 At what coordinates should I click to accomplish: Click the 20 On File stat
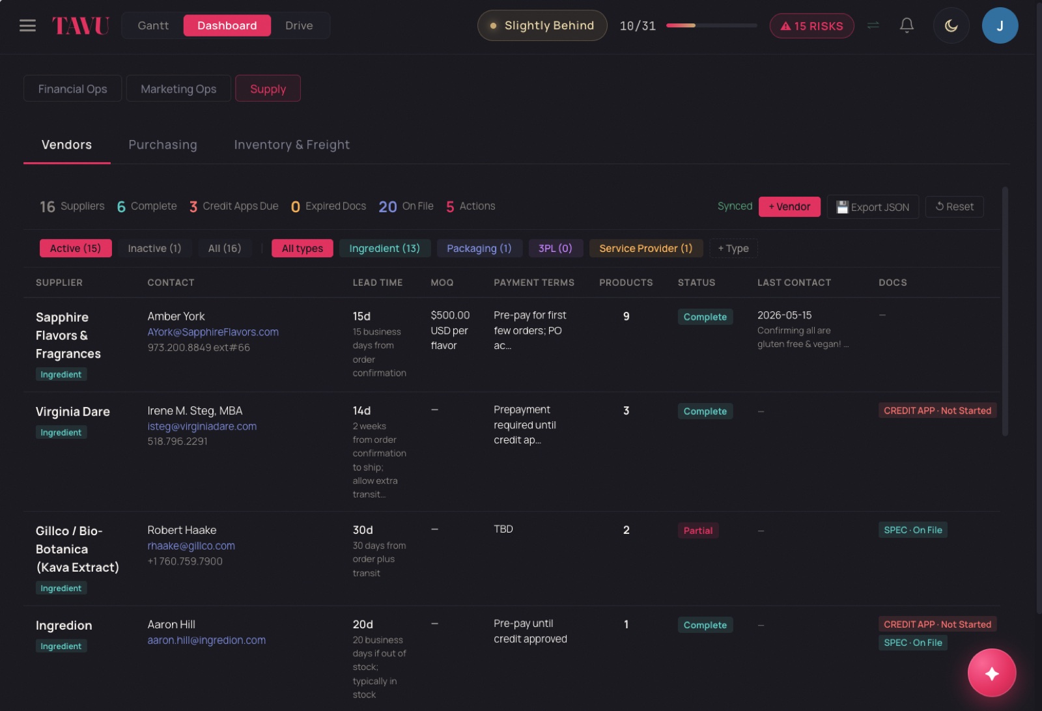406,206
